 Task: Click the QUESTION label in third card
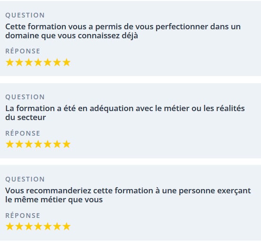click(25, 179)
